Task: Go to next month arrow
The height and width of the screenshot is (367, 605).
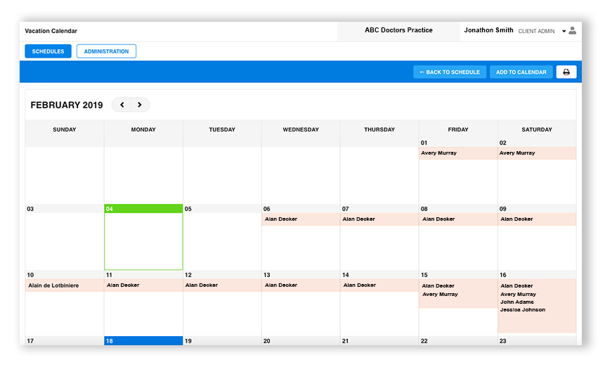Action: [x=140, y=105]
